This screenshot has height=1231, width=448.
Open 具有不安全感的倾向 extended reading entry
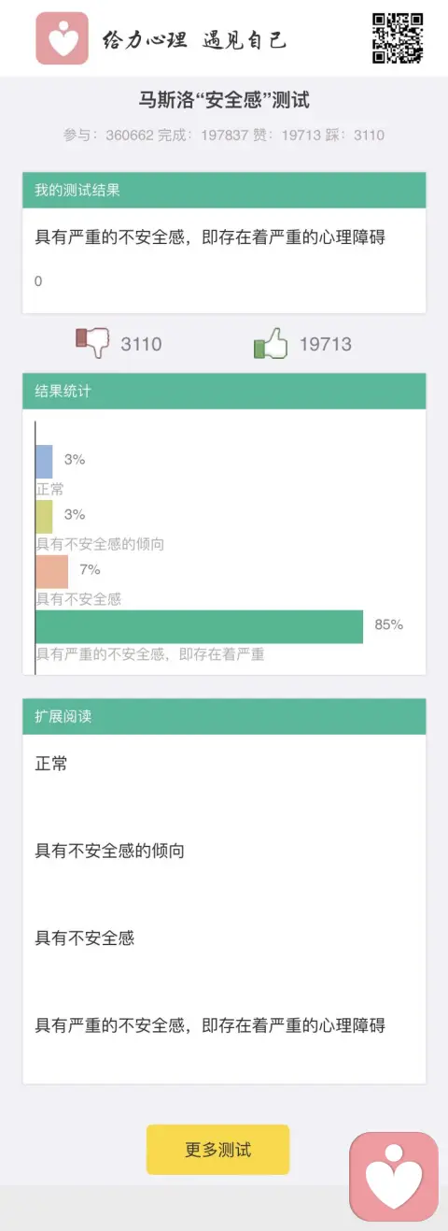point(110,851)
